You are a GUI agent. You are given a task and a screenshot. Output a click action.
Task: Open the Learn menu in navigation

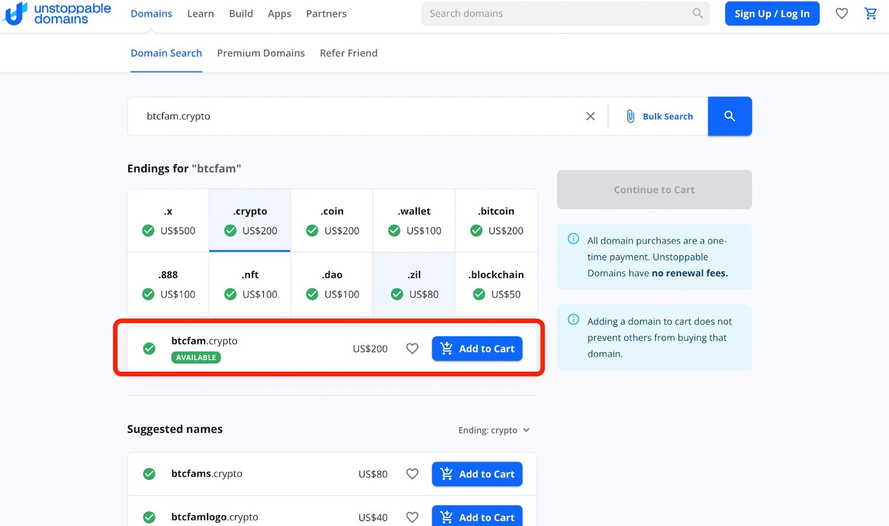pyautogui.click(x=200, y=14)
